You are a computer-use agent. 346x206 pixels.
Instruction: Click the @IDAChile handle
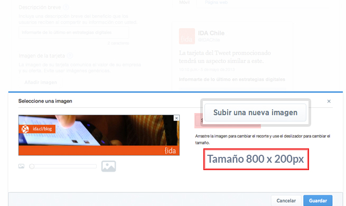(209, 40)
